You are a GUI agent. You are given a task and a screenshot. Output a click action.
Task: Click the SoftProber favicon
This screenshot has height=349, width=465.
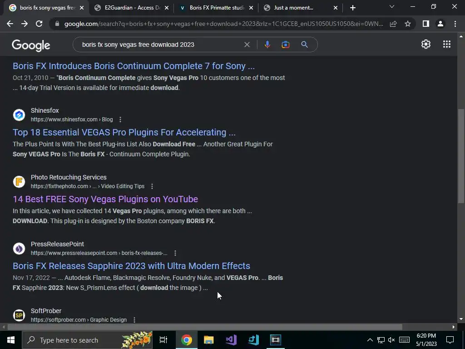pyautogui.click(x=19, y=315)
